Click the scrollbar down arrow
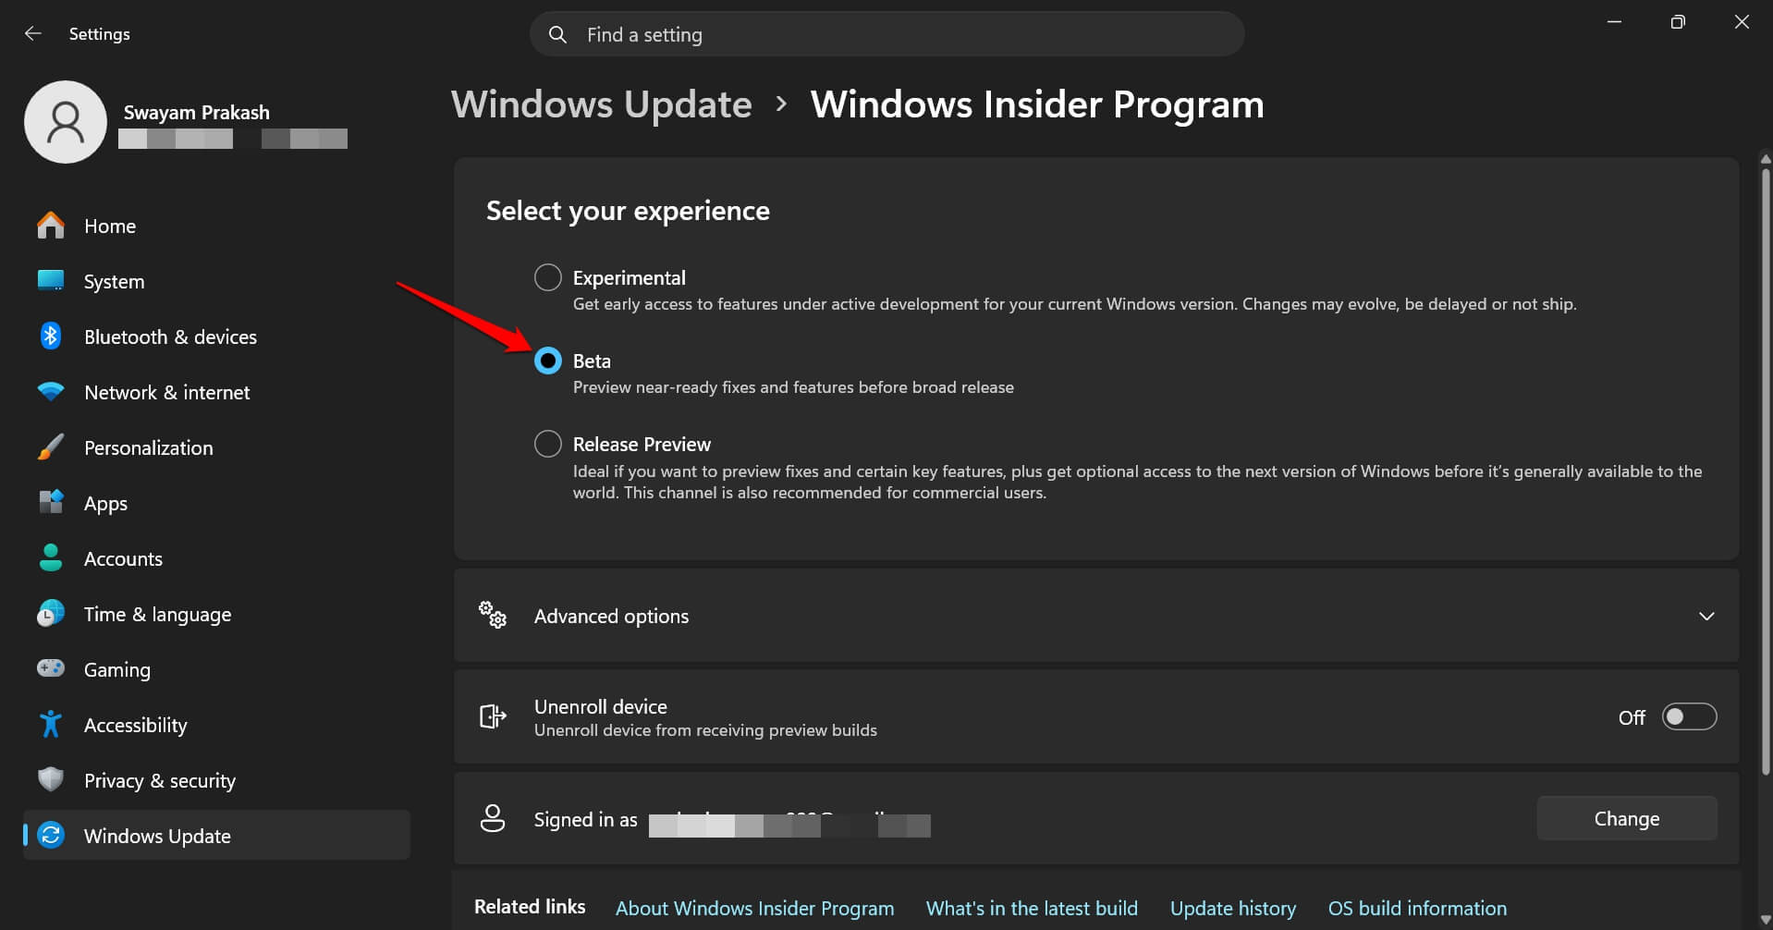1773x930 pixels. pos(1766,920)
